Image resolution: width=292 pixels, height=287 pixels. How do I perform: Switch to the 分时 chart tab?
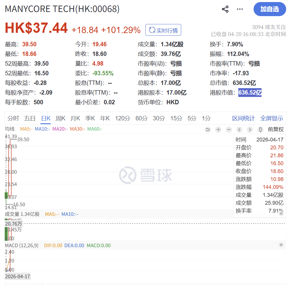(x=13, y=118)
